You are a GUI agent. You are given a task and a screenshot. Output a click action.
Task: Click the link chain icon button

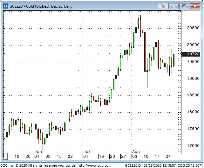coord(163,6)
